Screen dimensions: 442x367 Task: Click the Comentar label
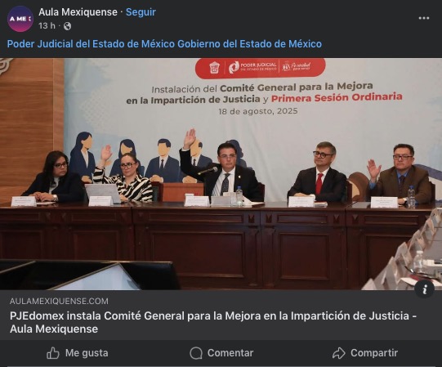[x=230, y=353]
